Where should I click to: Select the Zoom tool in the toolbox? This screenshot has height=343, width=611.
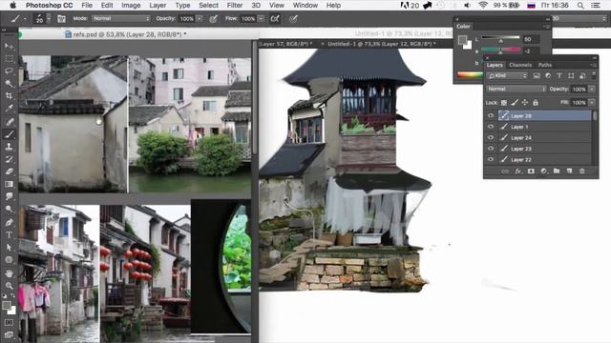tap(9, 286)
